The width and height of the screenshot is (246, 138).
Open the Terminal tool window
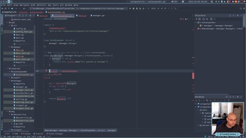[38, 134]
